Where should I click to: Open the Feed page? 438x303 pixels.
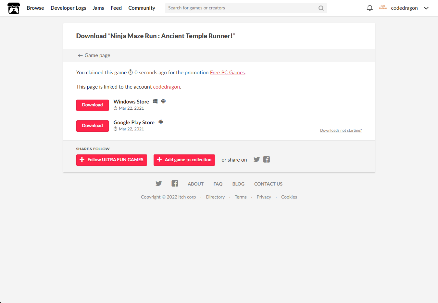pos(116,8)
